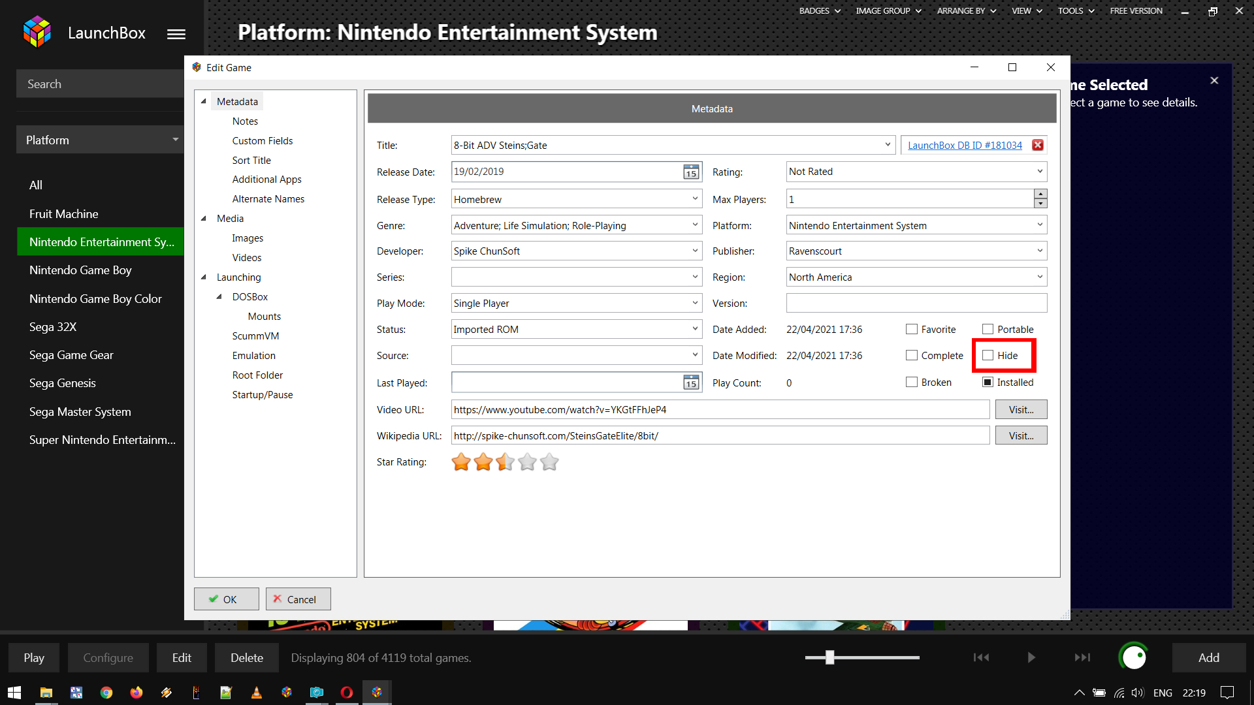This screenshot has width=1254, height=705.
Task: Confirm edits with the OK button
Action: pos(226,599)
